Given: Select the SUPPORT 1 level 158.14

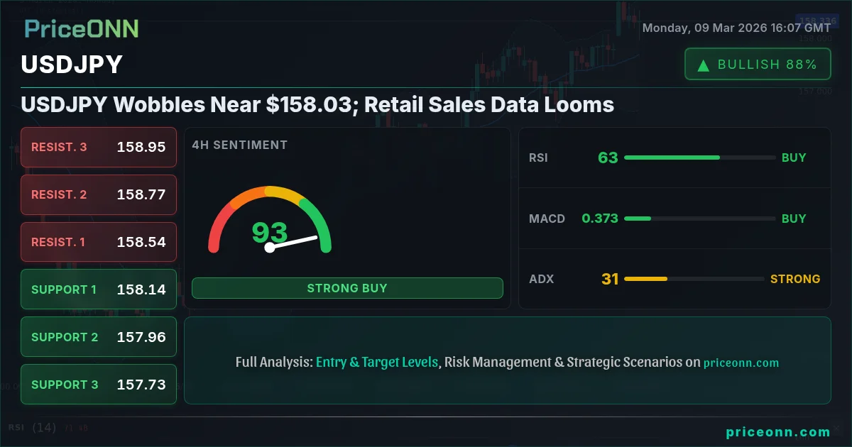Looking at the screenshot, I should (x=99, y=289).
